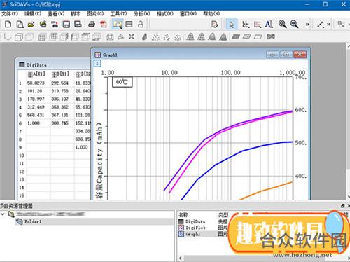Select the data reader crosshair tool
350x262 pixels.
click(246, 24)
